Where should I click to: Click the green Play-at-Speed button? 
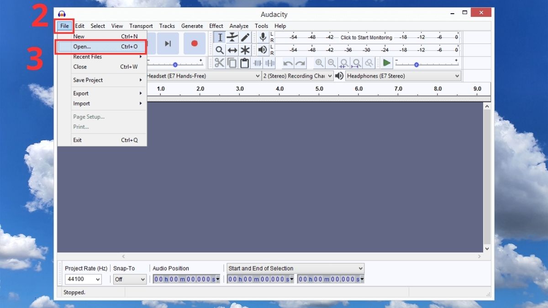[387, 63]
